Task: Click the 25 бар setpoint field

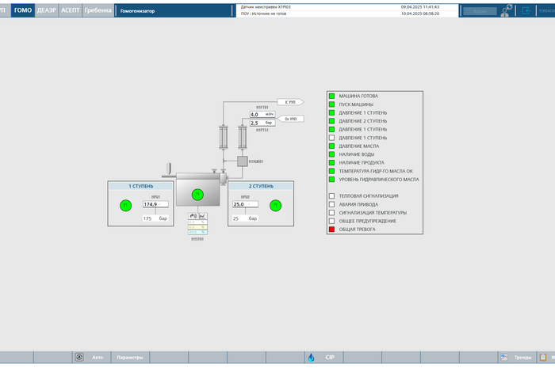Action: coord(237,218)
